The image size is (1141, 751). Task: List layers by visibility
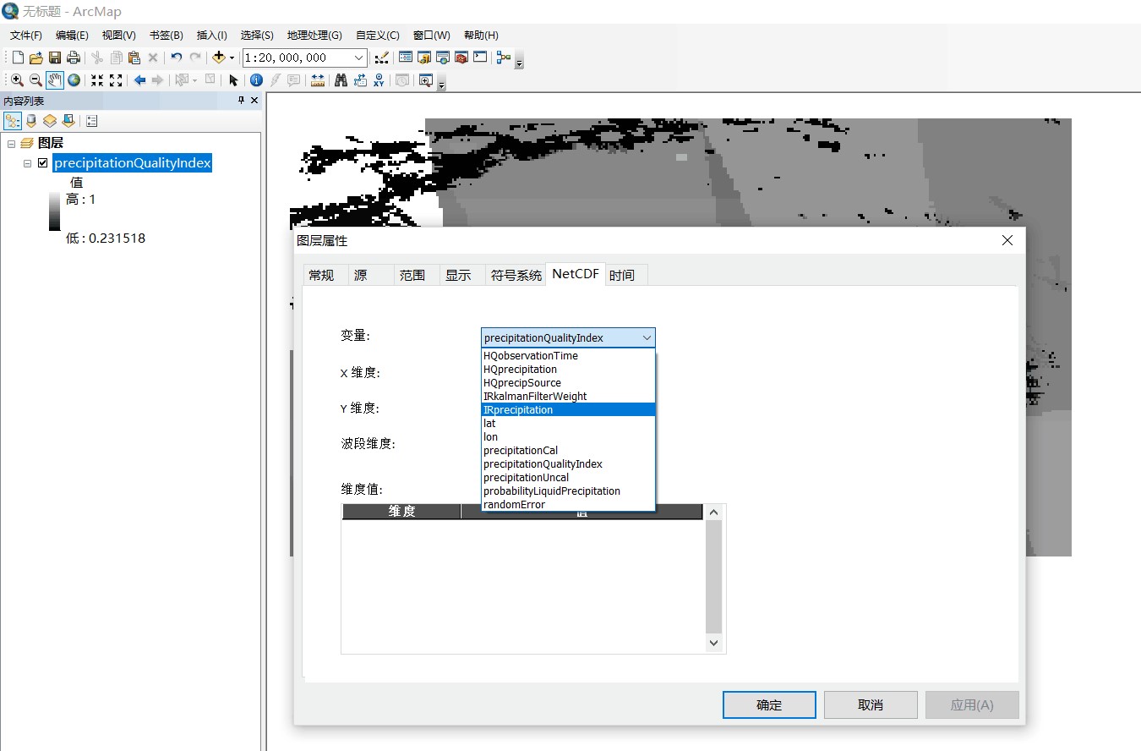point(50,121)
